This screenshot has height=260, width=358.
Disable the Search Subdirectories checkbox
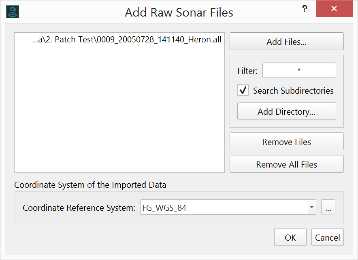point(243,90)
